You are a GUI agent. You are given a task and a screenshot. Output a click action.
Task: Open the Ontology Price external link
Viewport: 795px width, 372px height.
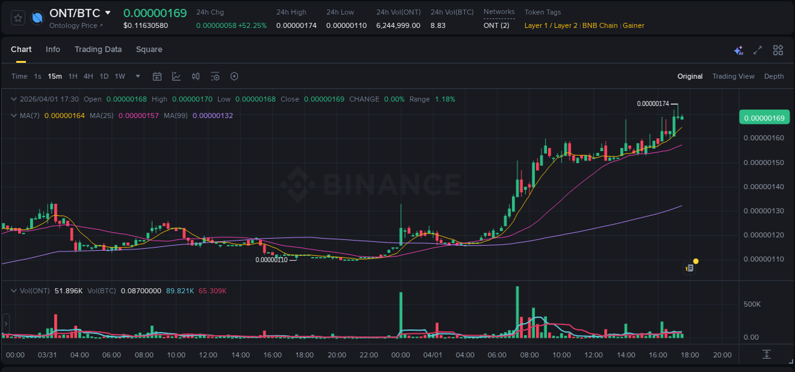75,25
